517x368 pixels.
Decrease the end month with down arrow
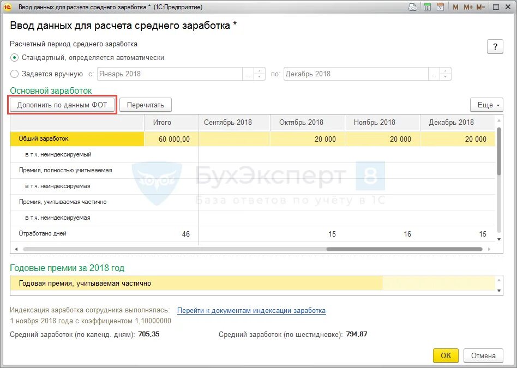(446, 77)
